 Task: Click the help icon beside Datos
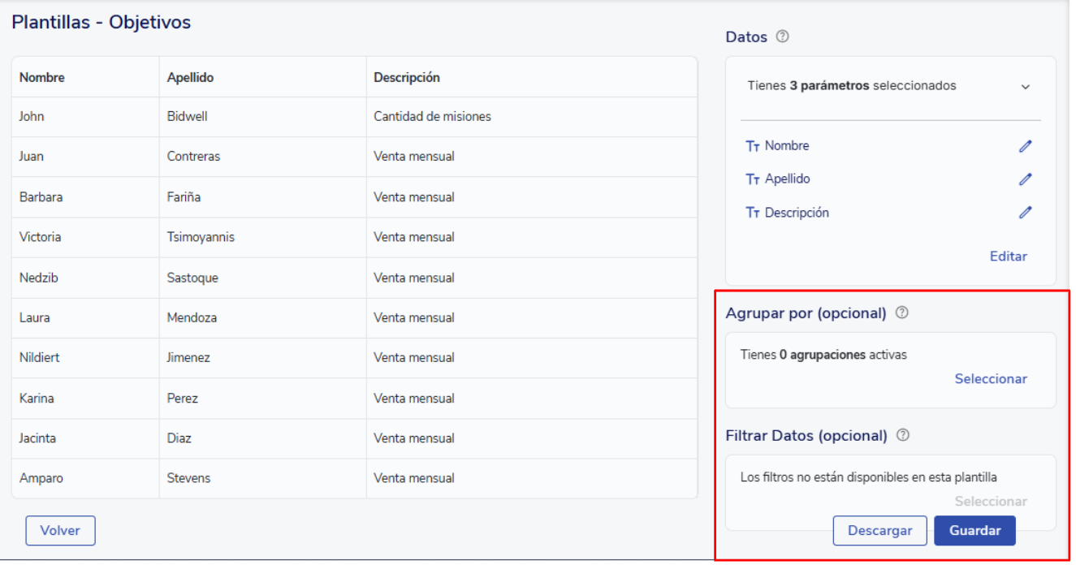point(782,37)
